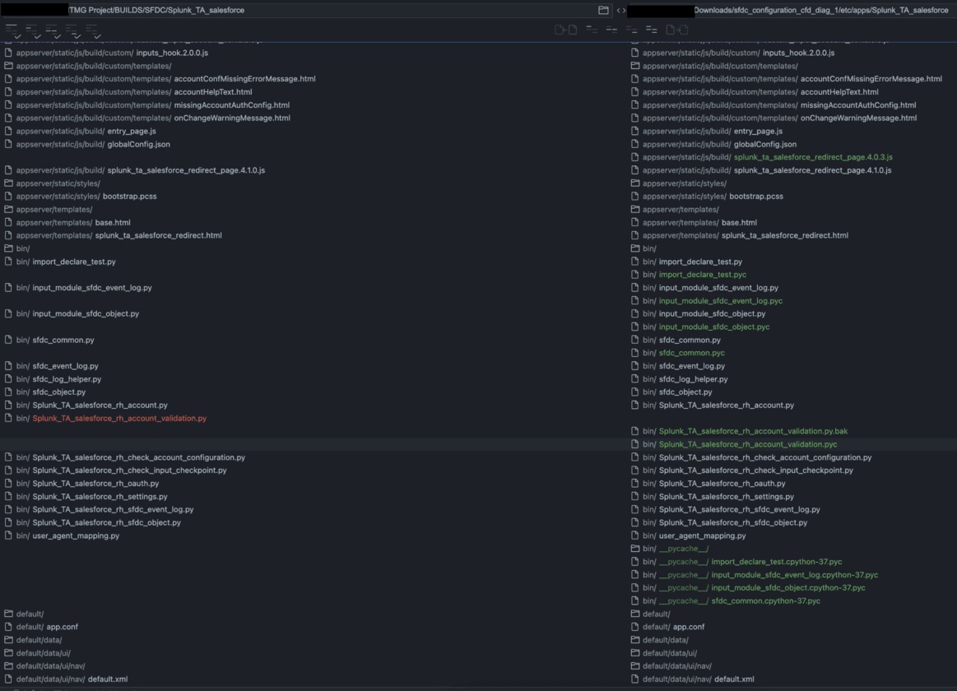Select base.html in the left pane
Viewport: 957px width, 691px height.
tap(112, 223)
